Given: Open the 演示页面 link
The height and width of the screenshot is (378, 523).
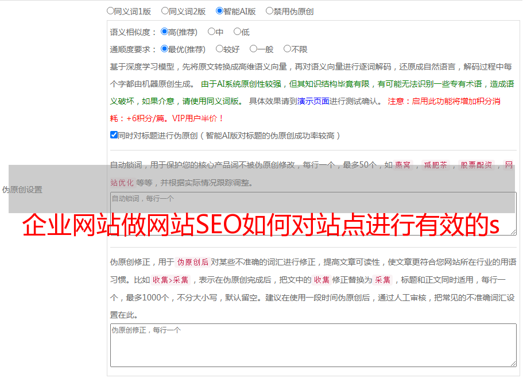Looking at the screenshot, I should point(313,101).
